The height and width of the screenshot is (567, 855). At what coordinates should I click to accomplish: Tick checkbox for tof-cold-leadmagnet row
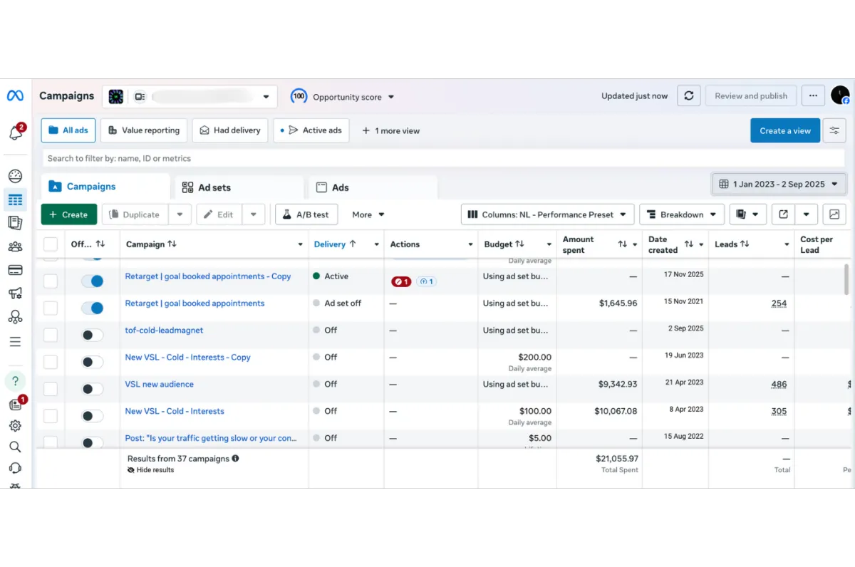pos(51,335)
